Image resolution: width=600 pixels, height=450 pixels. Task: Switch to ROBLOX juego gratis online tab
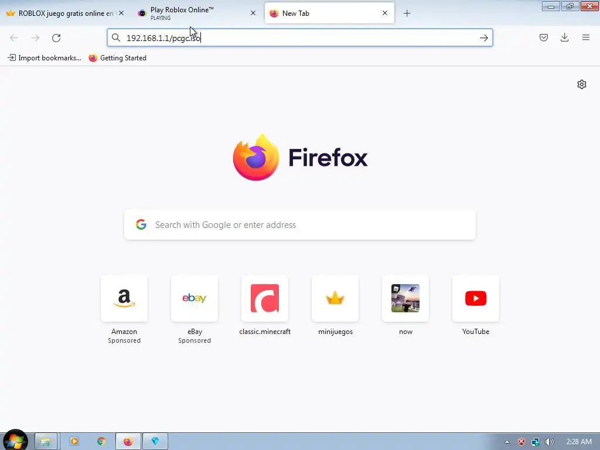point(66,13)
